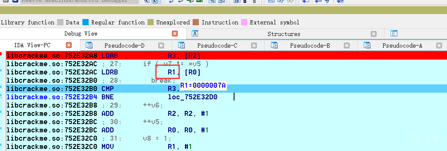Open the Pseudocode-D tab

[x=124, y=46]
